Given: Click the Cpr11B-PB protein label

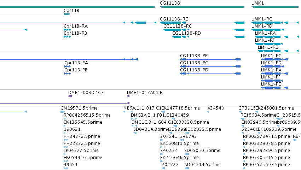Looking at the screenshot, I should (76, 70).
